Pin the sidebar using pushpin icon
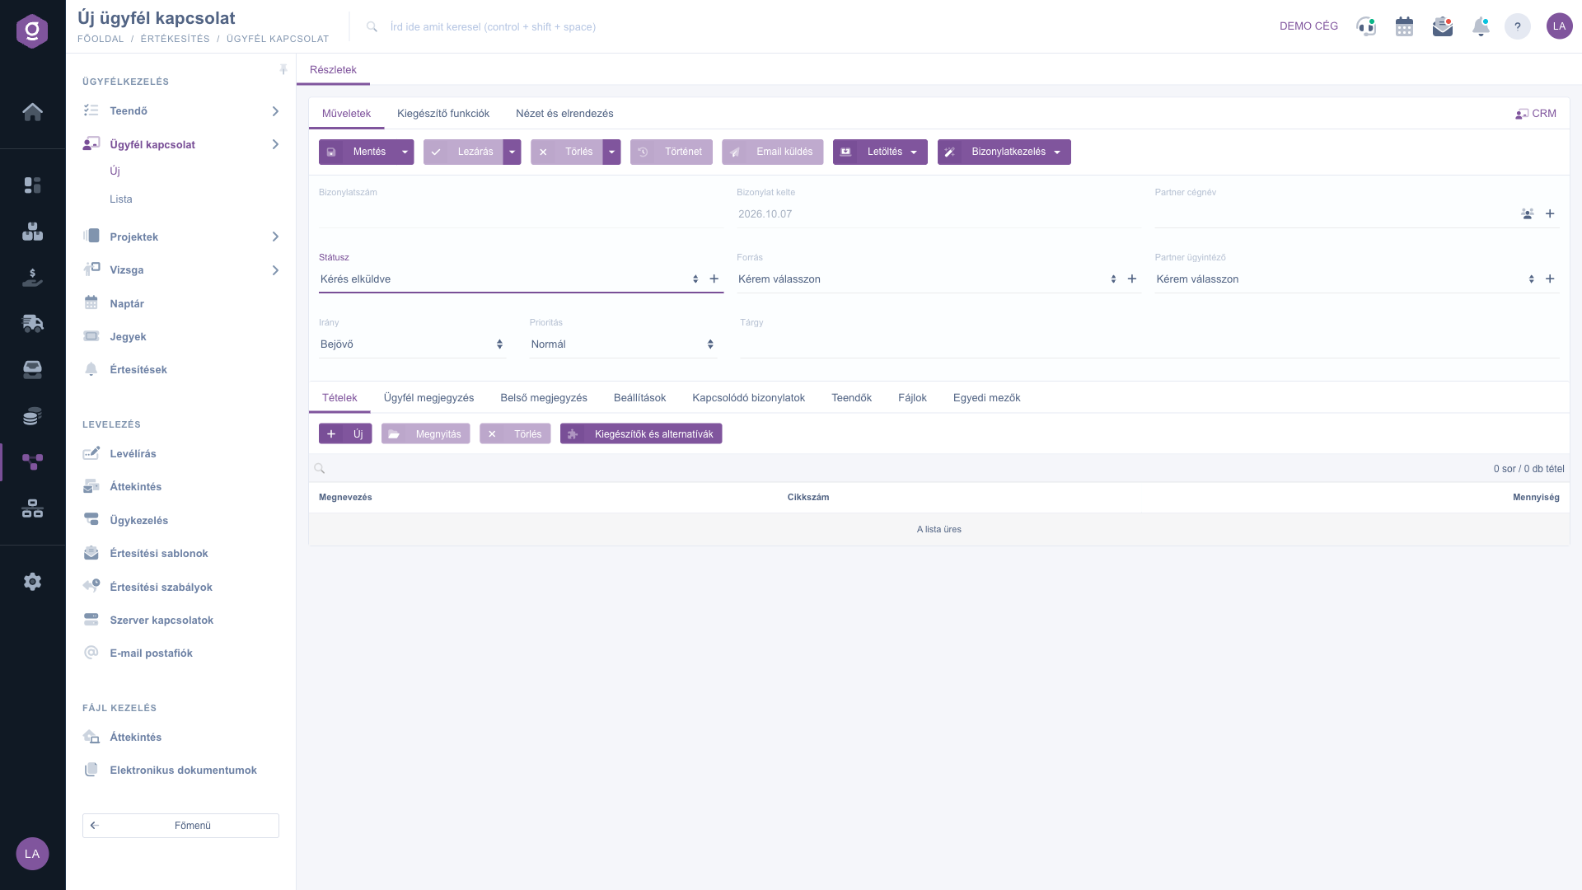 point(283,70)
